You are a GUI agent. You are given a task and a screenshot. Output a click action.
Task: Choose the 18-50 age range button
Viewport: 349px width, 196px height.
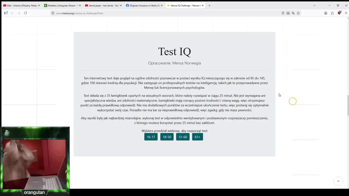coord(167,137)
